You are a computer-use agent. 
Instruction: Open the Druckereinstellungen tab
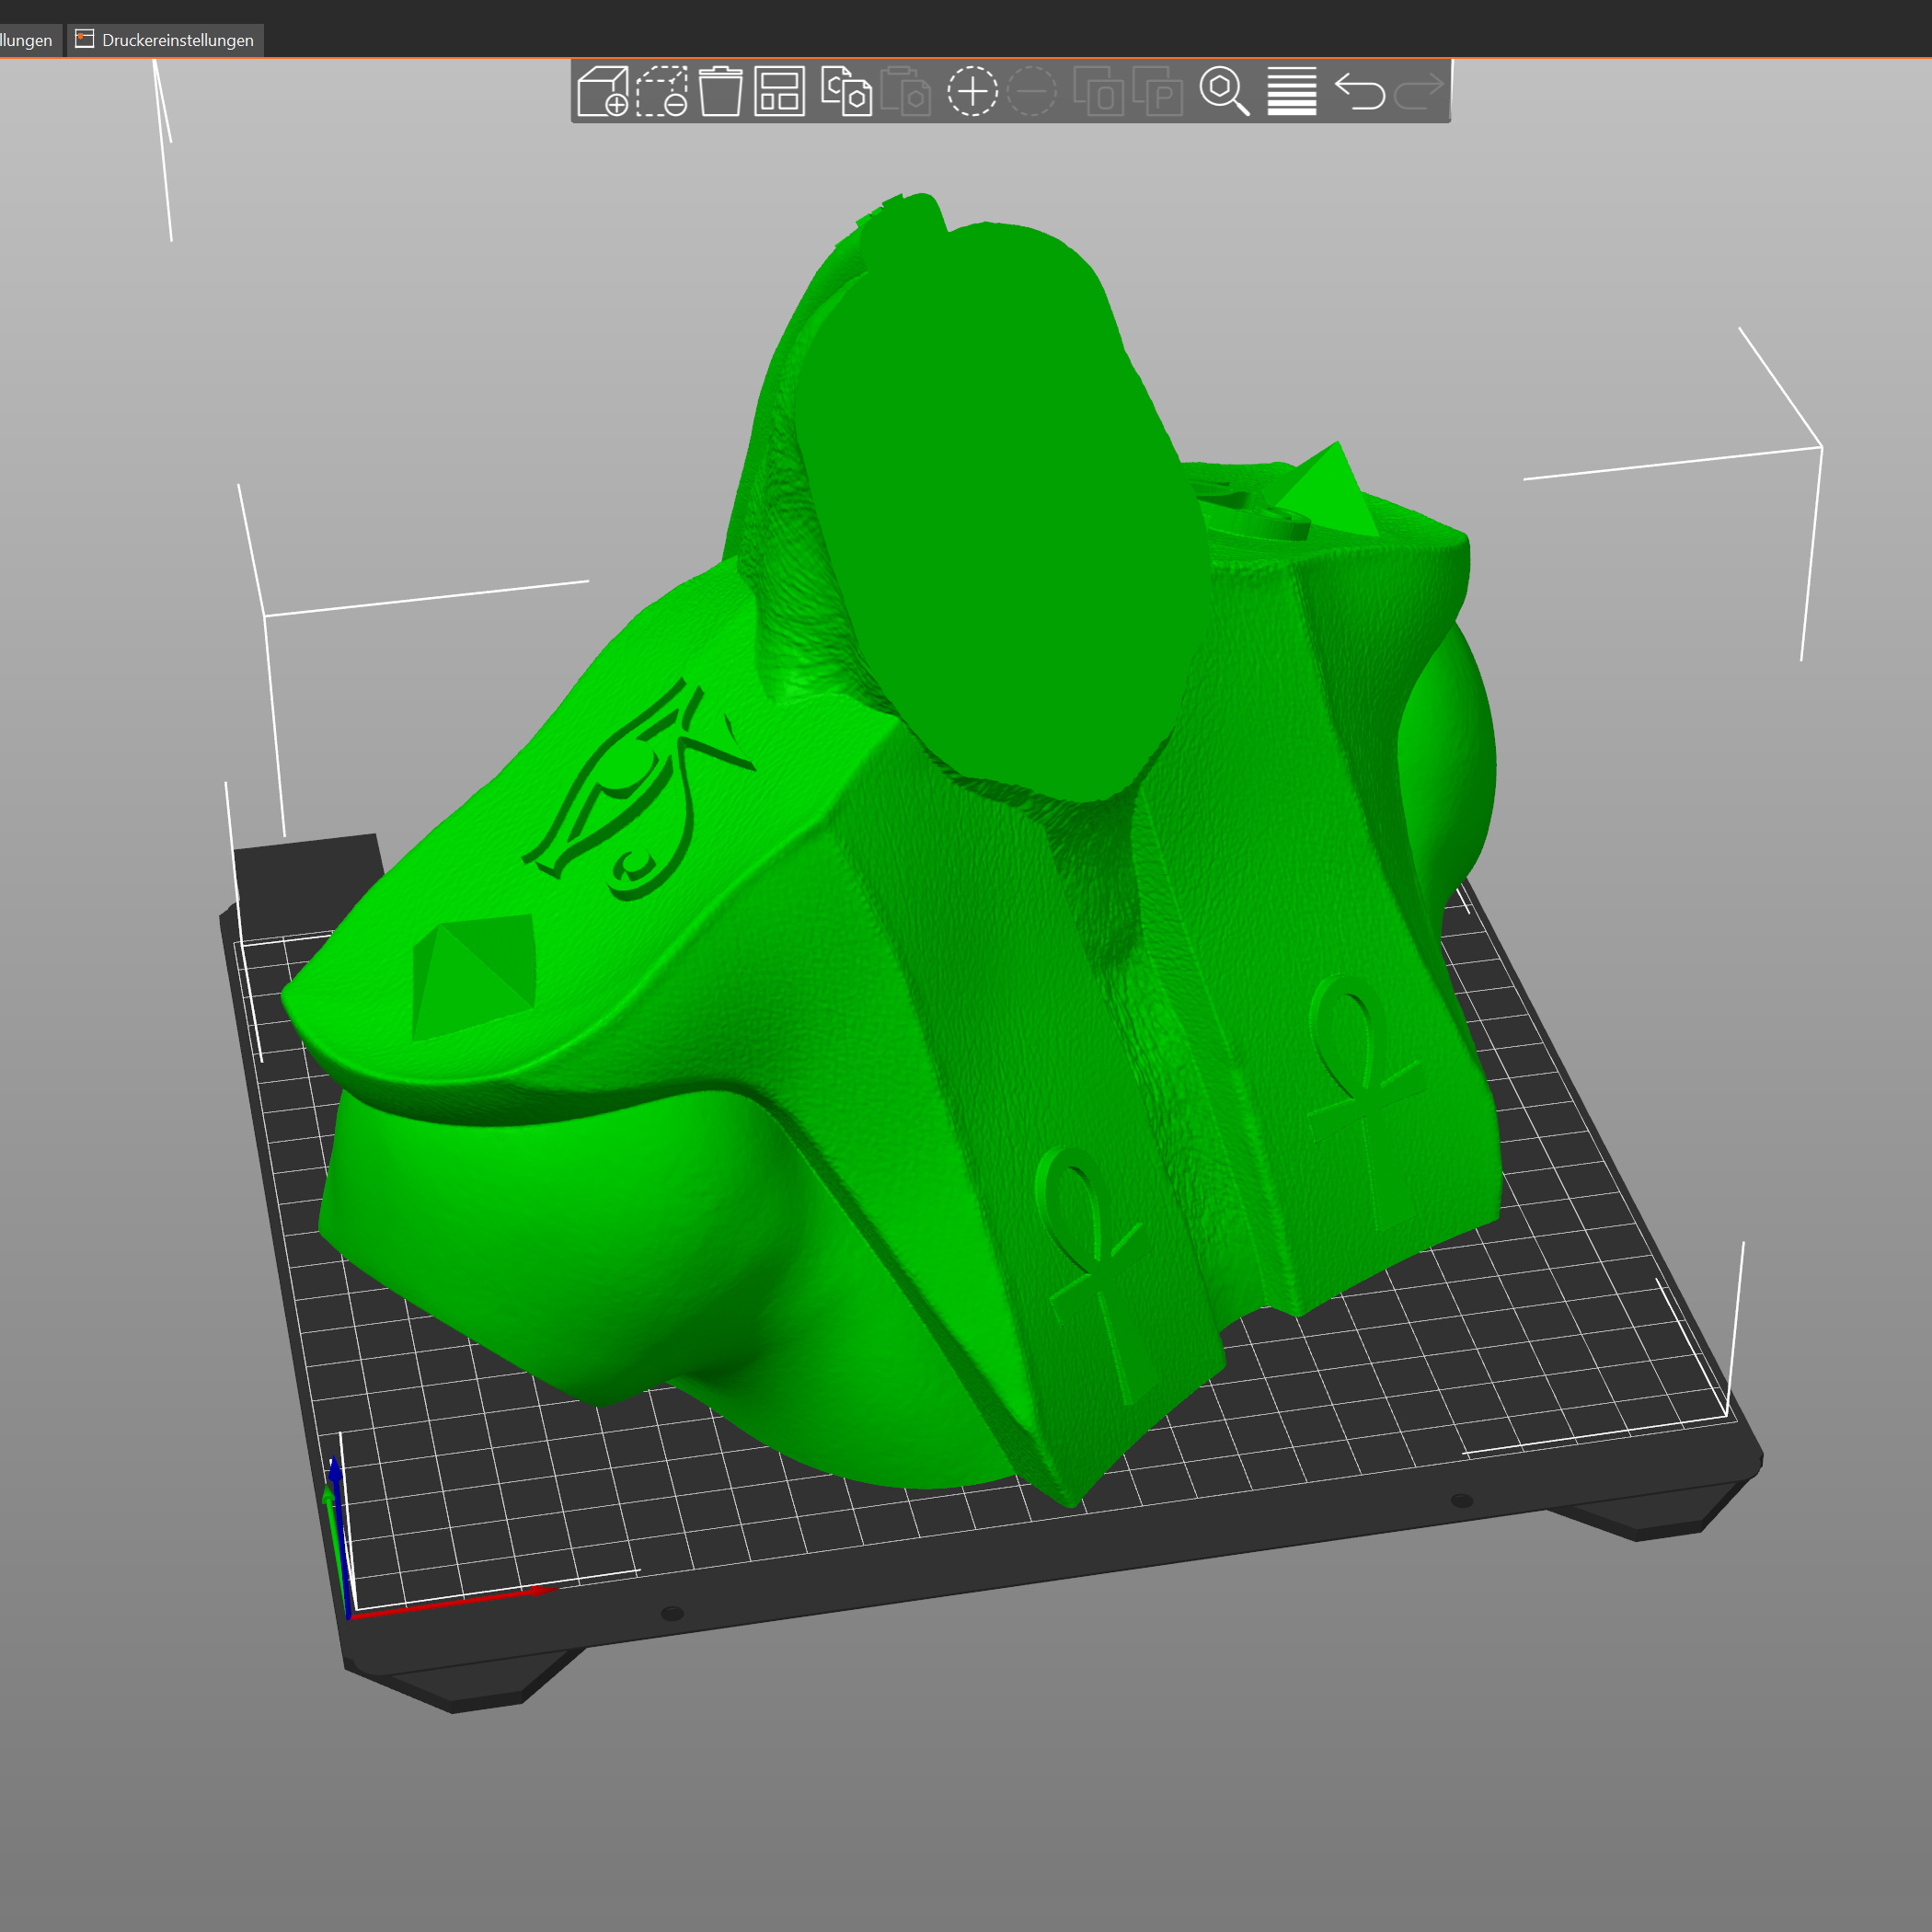coord(177,40)
